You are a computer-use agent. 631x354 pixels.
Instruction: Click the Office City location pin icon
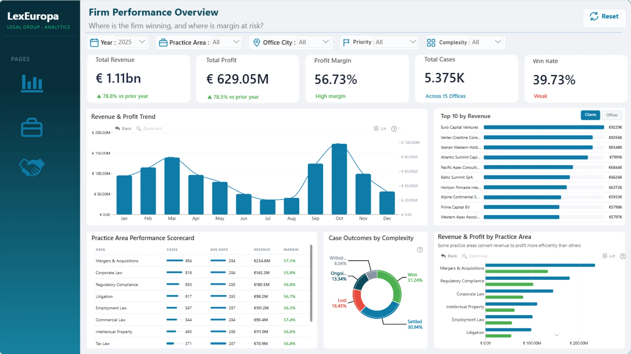coord(257,43)
